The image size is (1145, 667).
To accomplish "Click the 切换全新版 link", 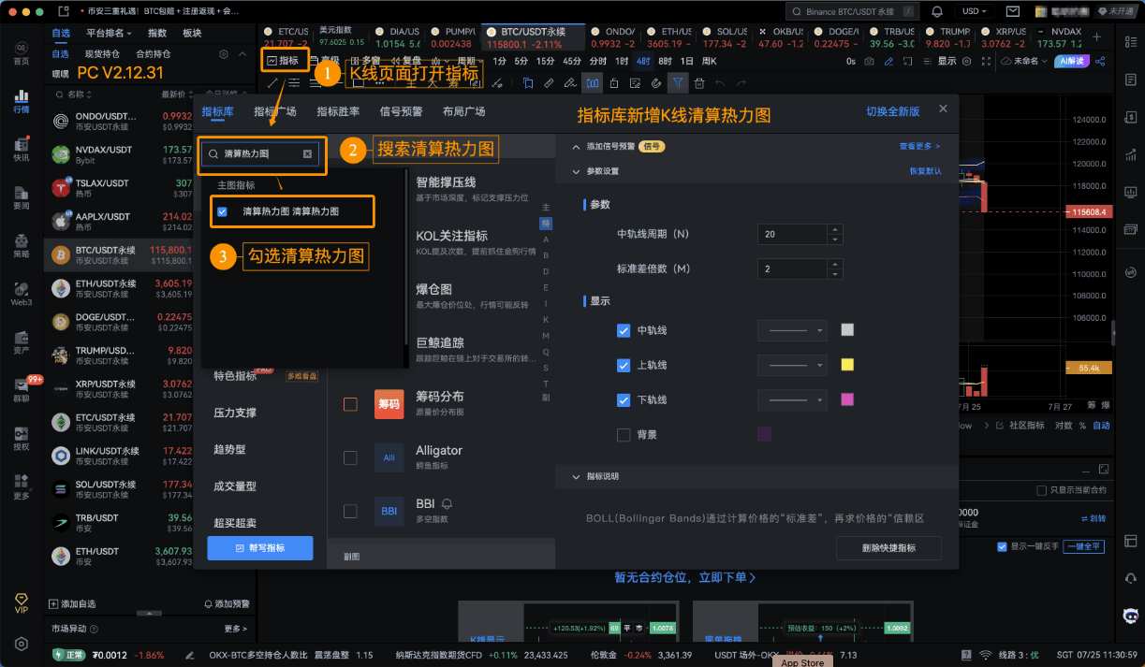I will tap(892, 111).
